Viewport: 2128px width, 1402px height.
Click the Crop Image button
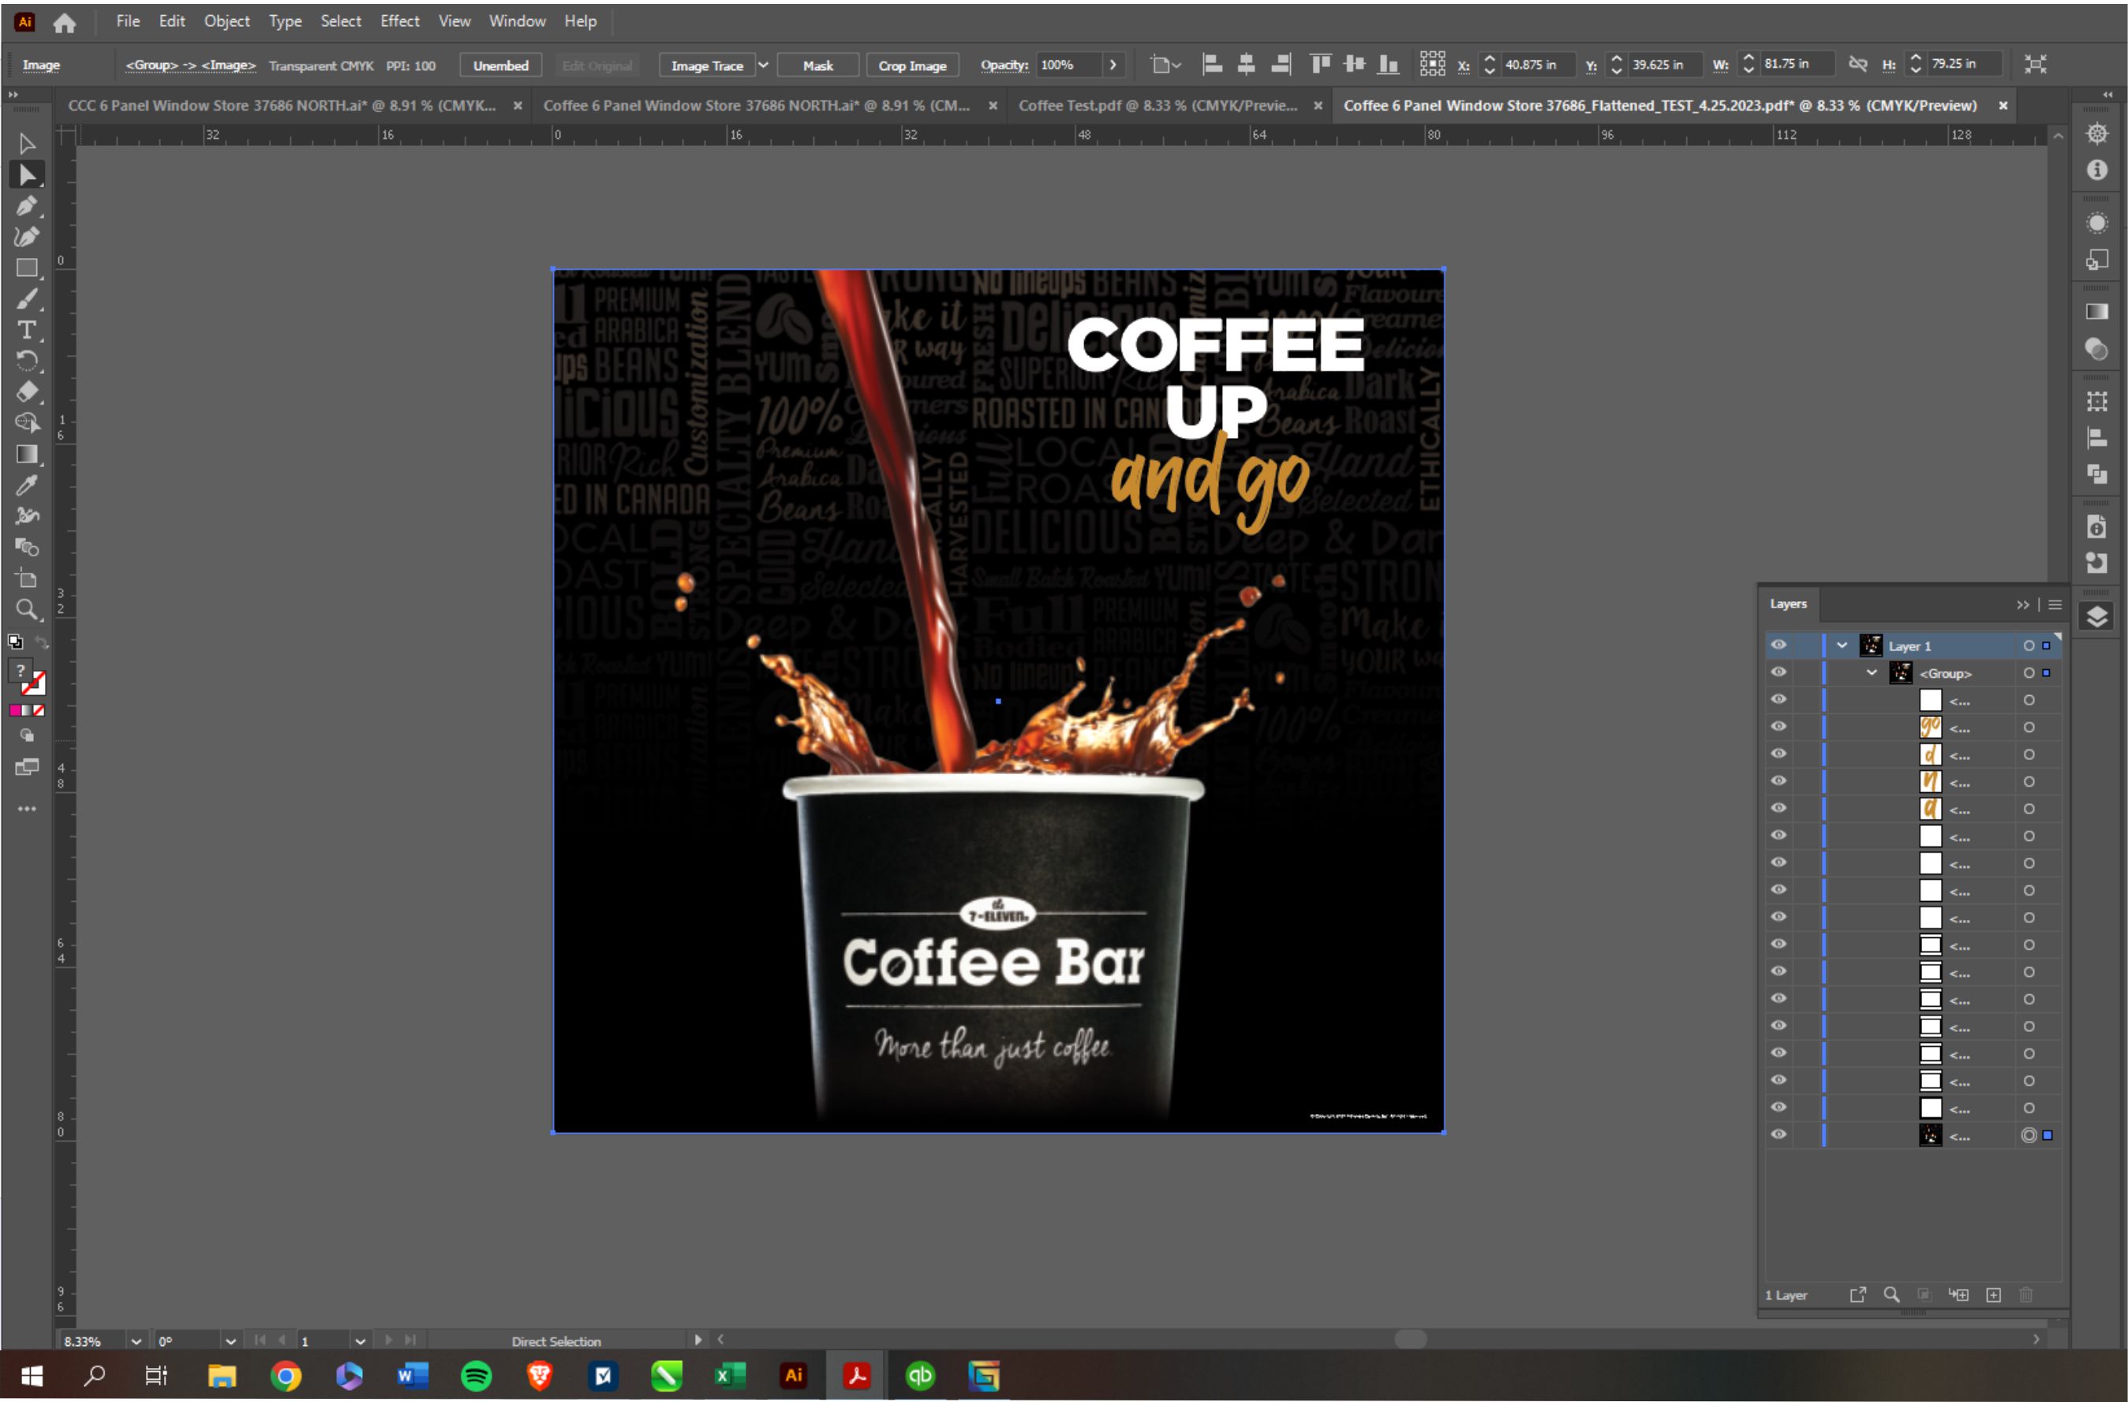[912, 65]
